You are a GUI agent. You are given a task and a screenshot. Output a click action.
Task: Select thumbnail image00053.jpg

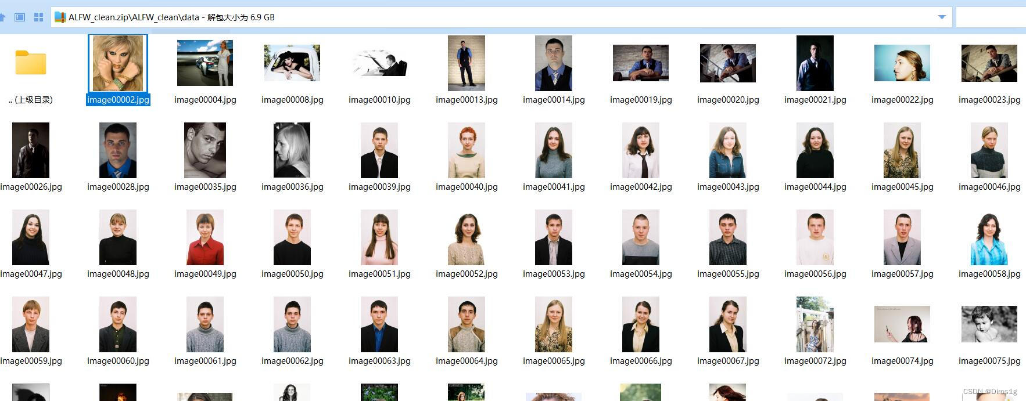coord(554,237)
